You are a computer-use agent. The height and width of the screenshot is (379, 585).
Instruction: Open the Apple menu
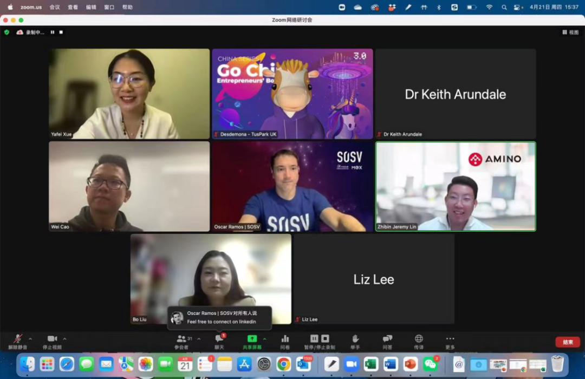pos(10,7)
